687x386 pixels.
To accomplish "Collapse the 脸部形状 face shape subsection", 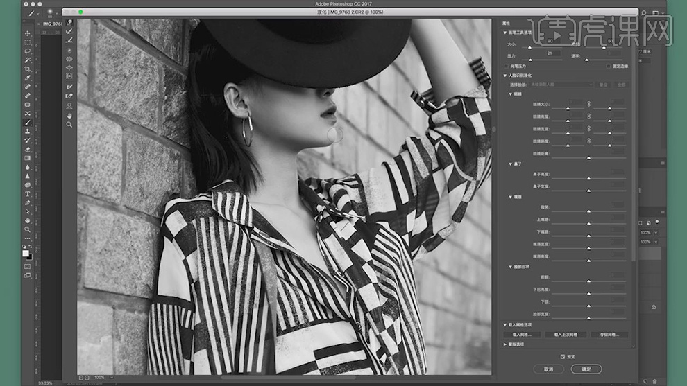I will [511, 267].
